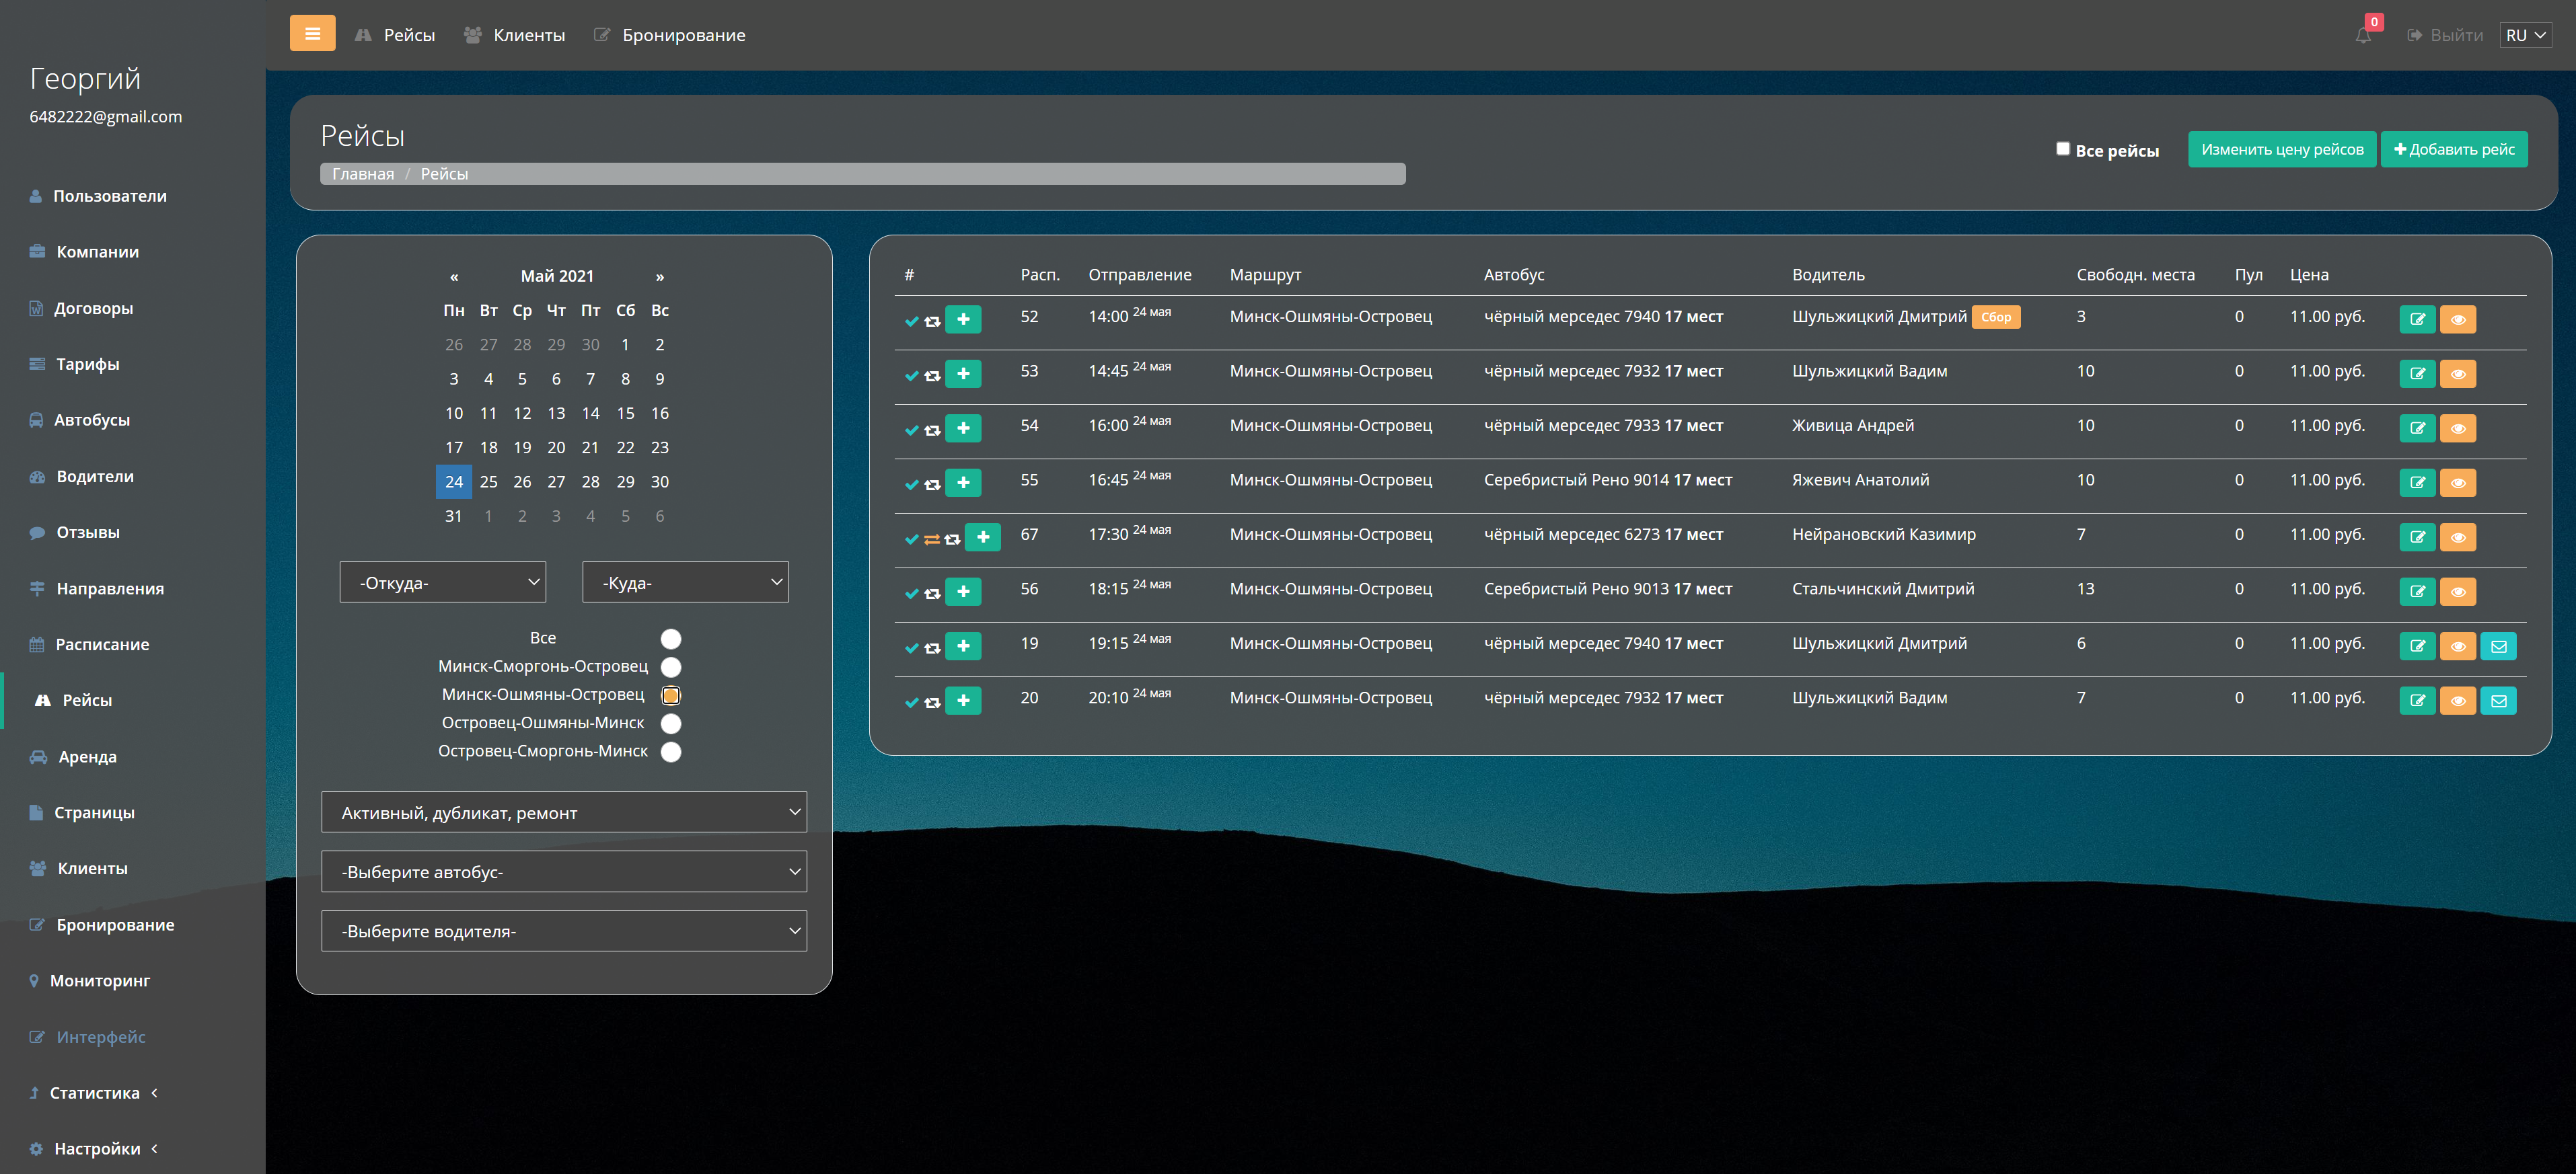The image size is (2576, 1174).
Task: Open the "-Откуда-" dropdown
Action: 442,582
